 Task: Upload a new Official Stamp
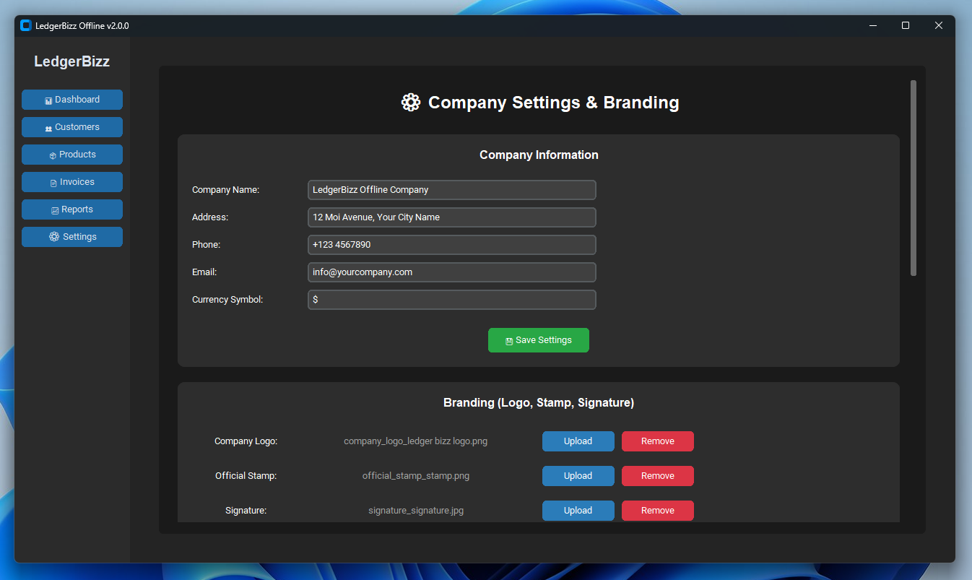coord(578,476)
